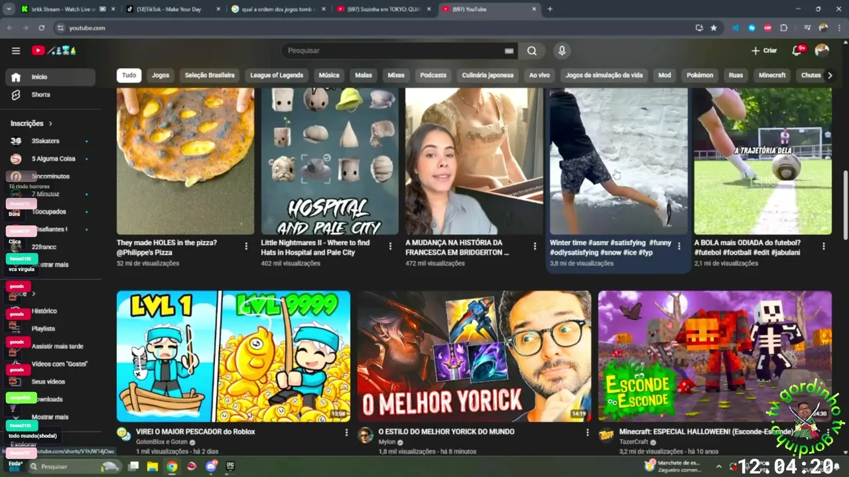
Task: Open Discord from the taskbar
Action: pyautogui.click(x=211, y=466)
